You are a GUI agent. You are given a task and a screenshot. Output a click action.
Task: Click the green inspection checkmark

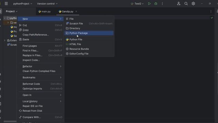(212, 18)
